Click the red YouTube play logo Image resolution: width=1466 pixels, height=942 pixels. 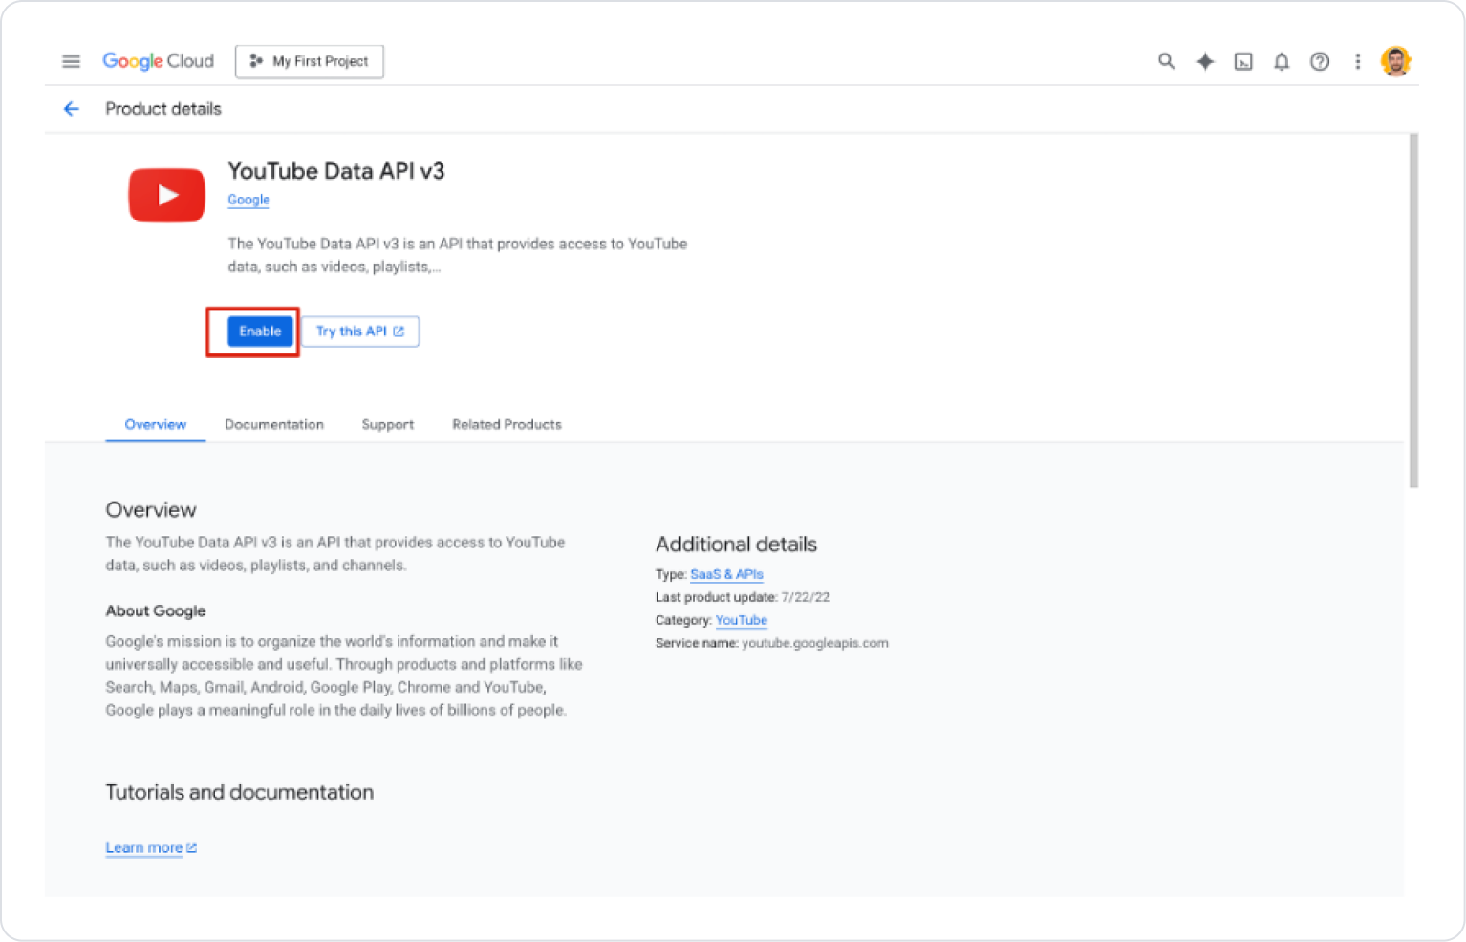(166, 195)
